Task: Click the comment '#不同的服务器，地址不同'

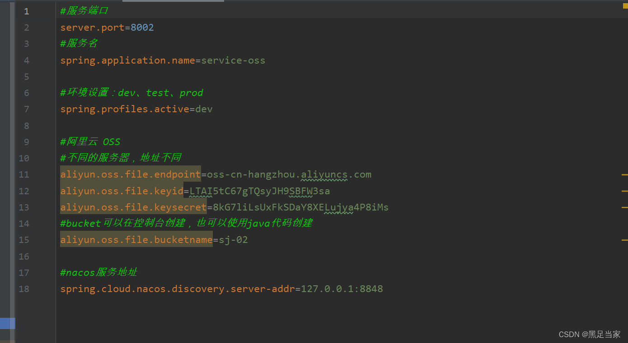Action: pos(121,158)
